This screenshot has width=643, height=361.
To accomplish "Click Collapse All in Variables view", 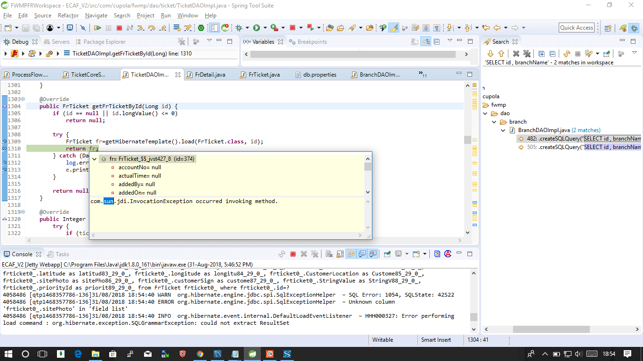I will pyautogui.click(x=436, y=42).
